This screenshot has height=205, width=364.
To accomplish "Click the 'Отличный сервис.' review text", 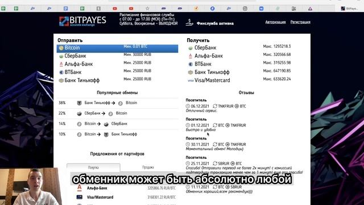I will (201, 110).
